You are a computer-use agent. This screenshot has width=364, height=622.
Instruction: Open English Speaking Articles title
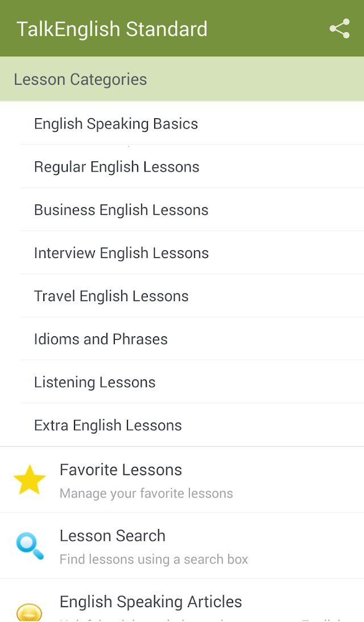pyautogui.click(x=151, y=602)
